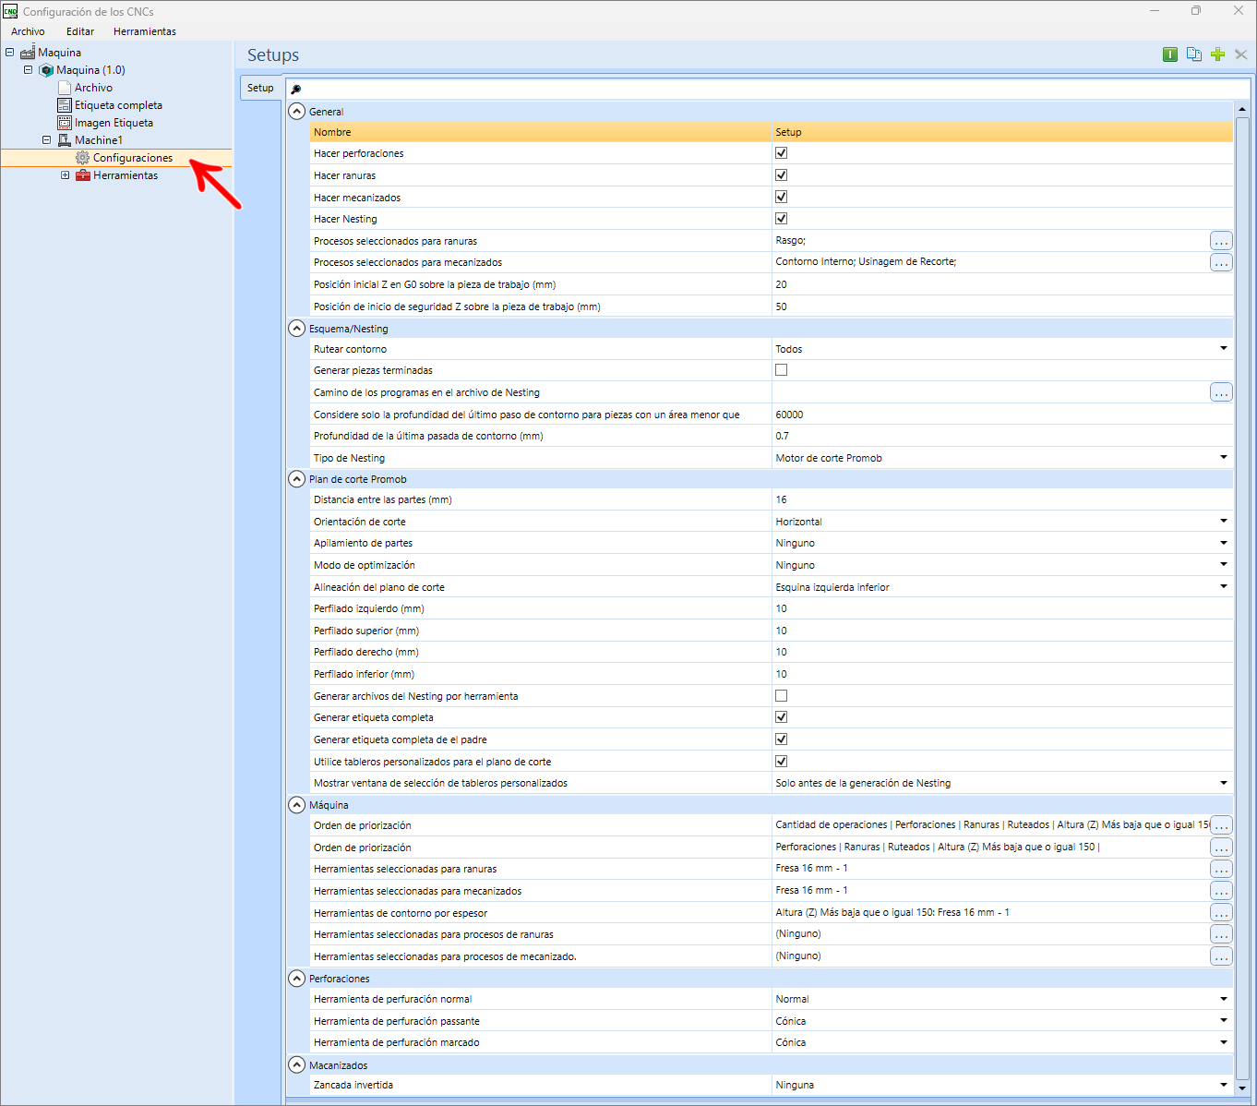This screenshot has height=1106, width=1257.
Task: Open the Archivo menu
Action: [28, 31]
